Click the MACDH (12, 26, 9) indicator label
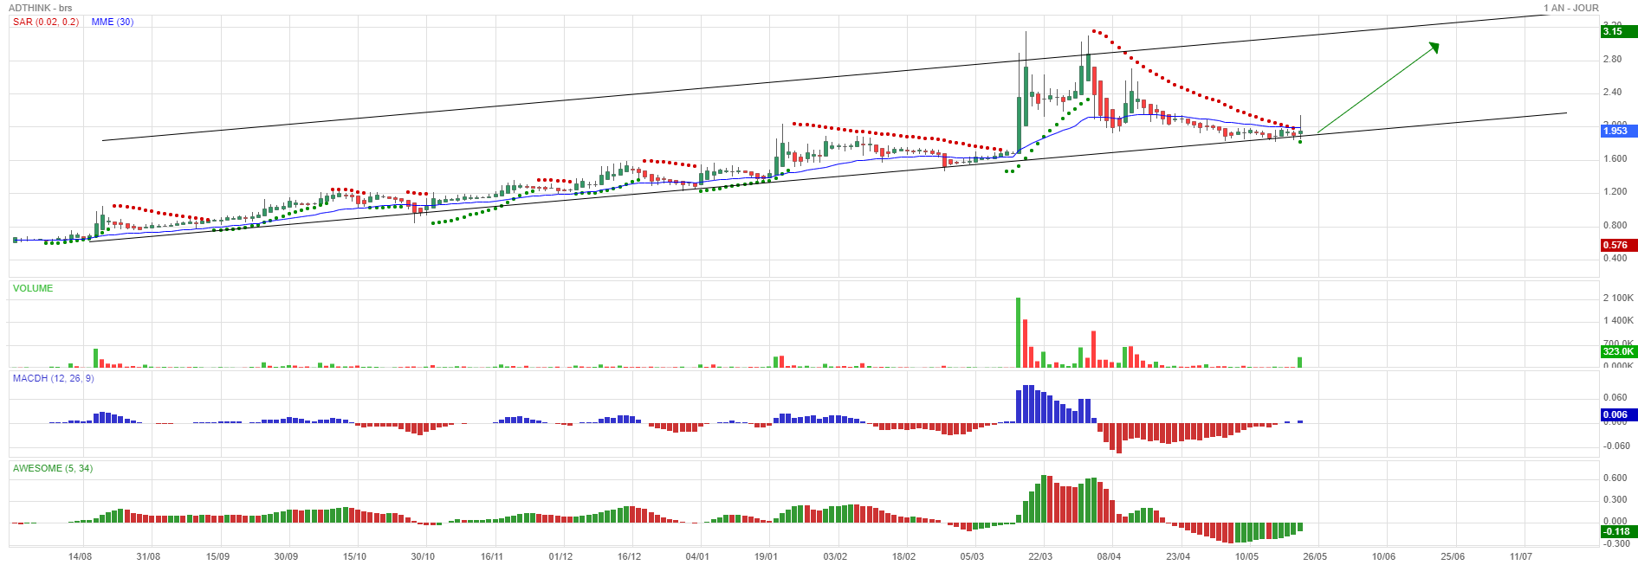The width and height of the screenshot is (1638, 565). point(54,378)
